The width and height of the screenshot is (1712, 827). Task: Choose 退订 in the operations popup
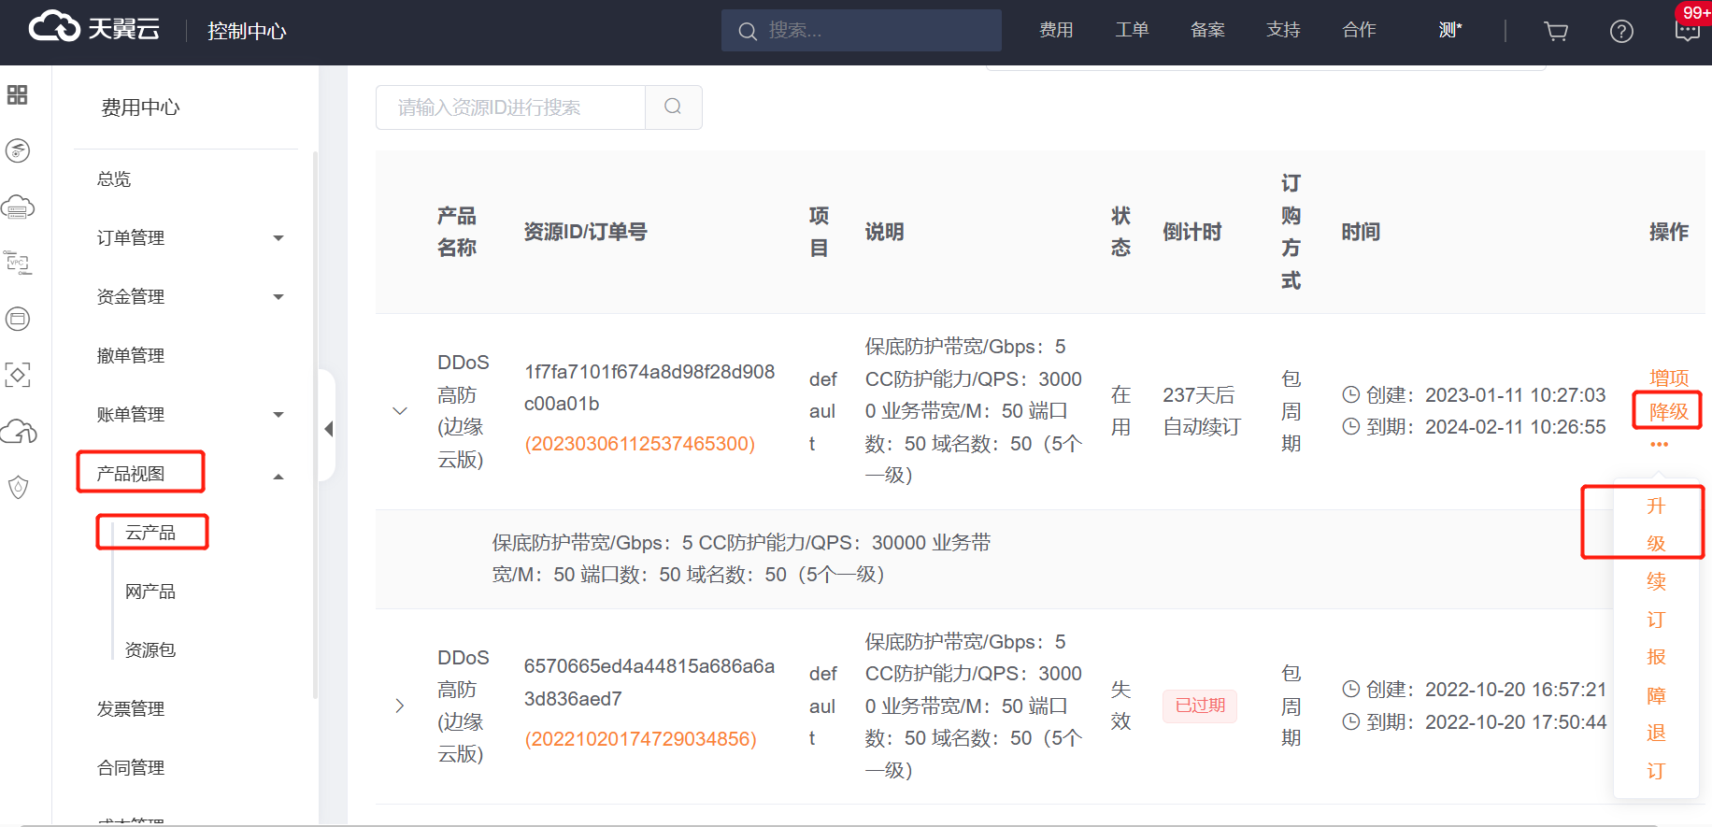tap(1656, 751)
